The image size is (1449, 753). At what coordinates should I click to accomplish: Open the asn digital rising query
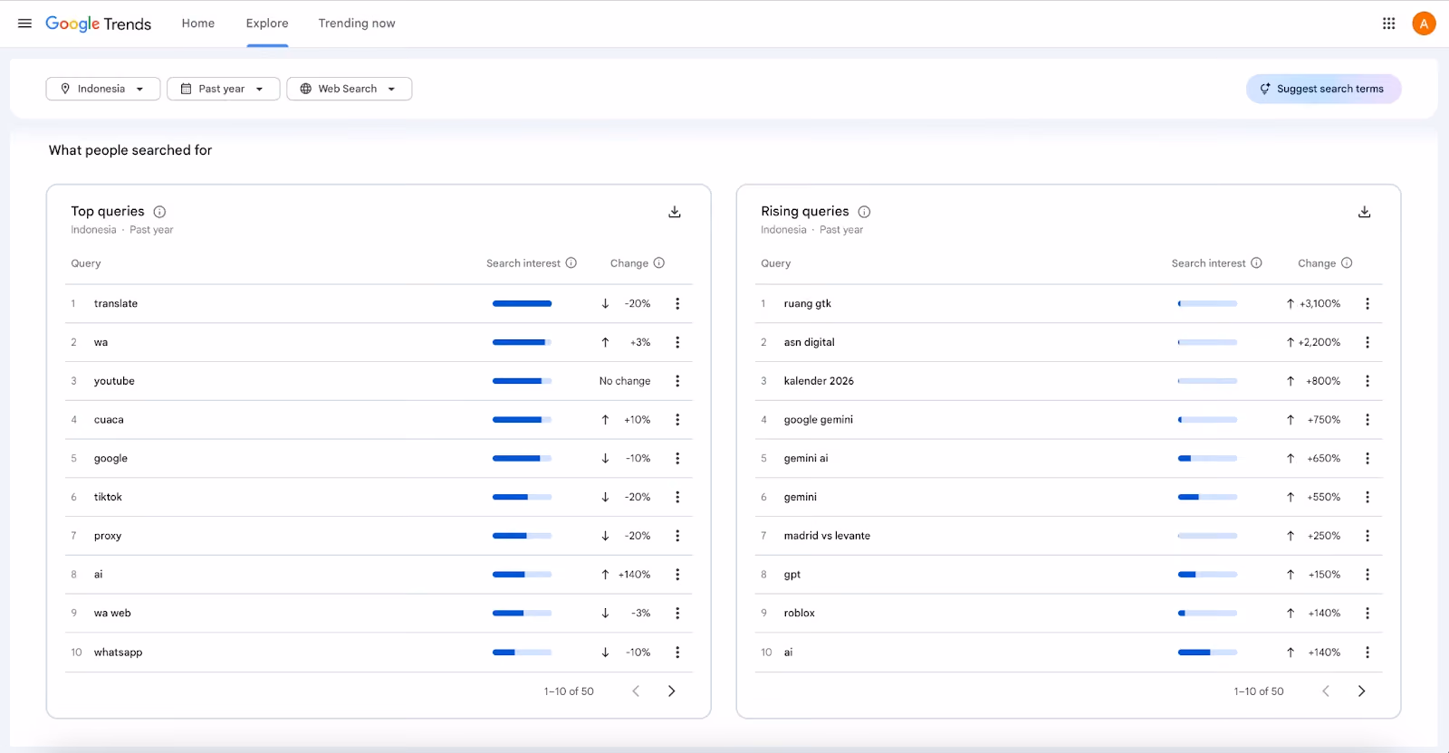[x=810, y=342]
